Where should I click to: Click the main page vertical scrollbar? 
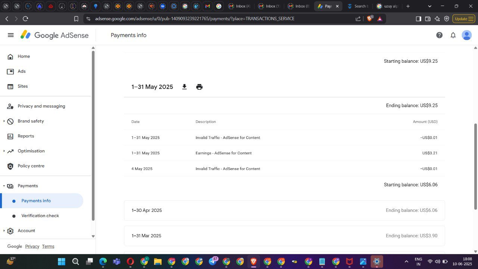tap(475, 167)
